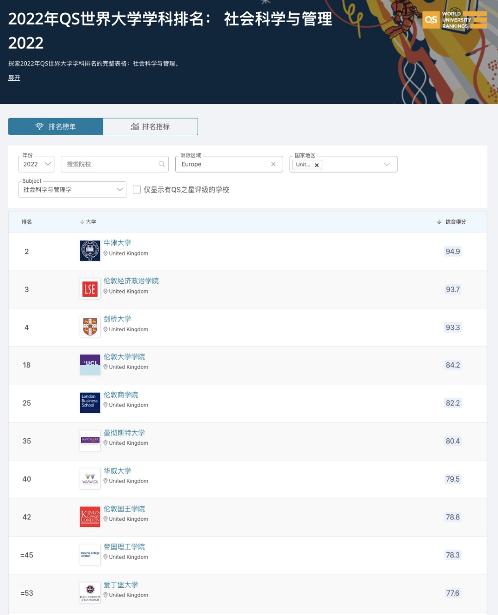Open the 华威大学 link
498x615 pixels.
(117, 471)
